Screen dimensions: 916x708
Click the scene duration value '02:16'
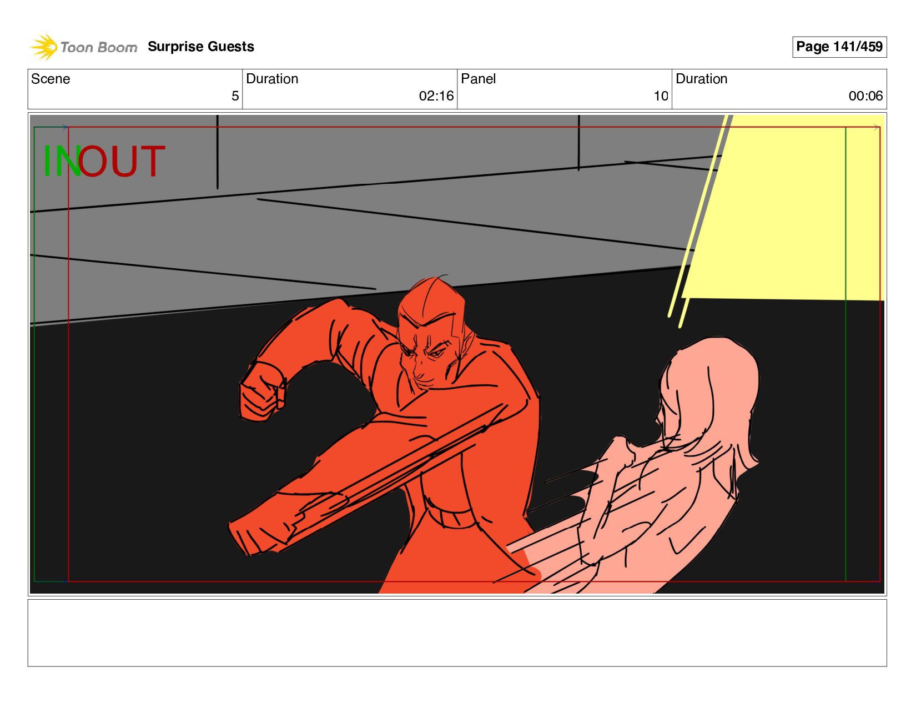436,96
